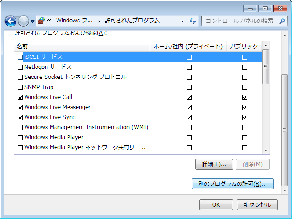Image resolution: width=292 pixels, height=219 pixels.
Task: Uncheck the Windows Live Call name checkbox
Action: click(20, 97)
